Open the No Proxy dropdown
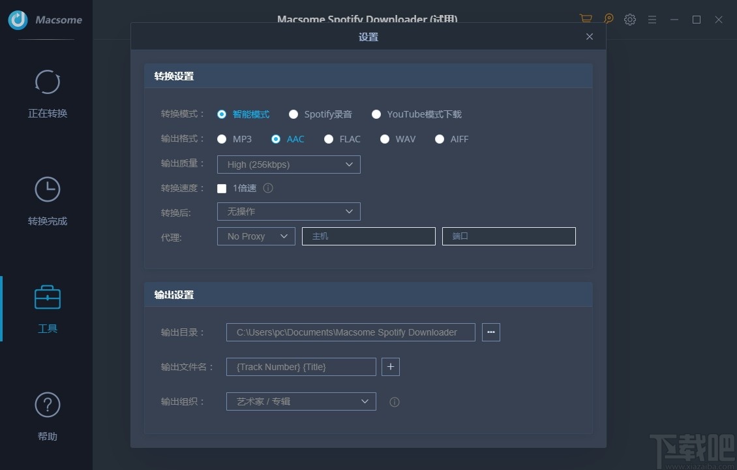The height and width of the screenshot is (470, 737). [x=256, y=236]
